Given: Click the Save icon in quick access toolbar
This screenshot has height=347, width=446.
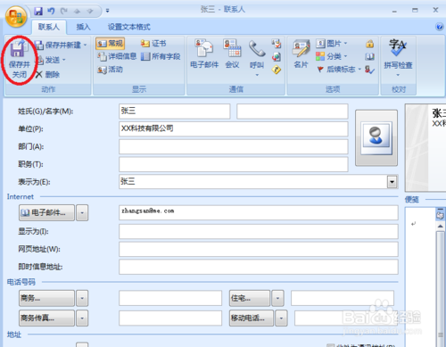Looking at the screenshot, I should pyautogui.click(x=38, y=12).
